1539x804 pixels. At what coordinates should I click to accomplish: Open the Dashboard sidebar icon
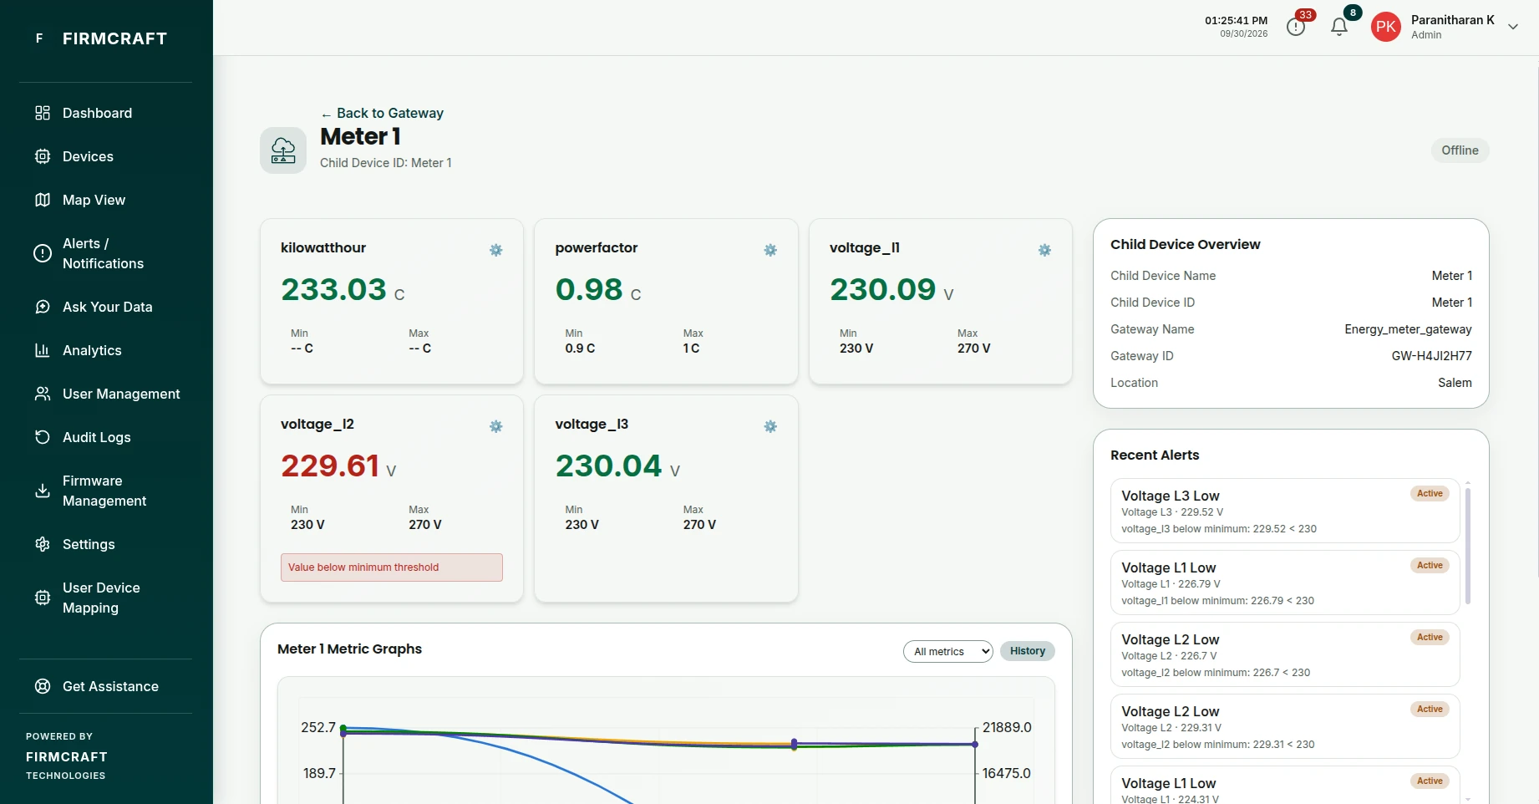pos(43,113)
